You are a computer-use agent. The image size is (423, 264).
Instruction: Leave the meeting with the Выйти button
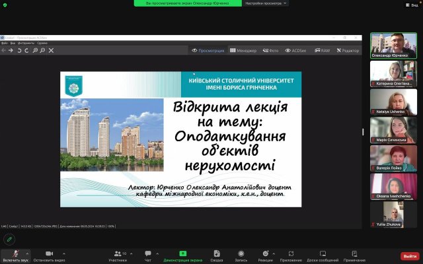tap(410, 256)
